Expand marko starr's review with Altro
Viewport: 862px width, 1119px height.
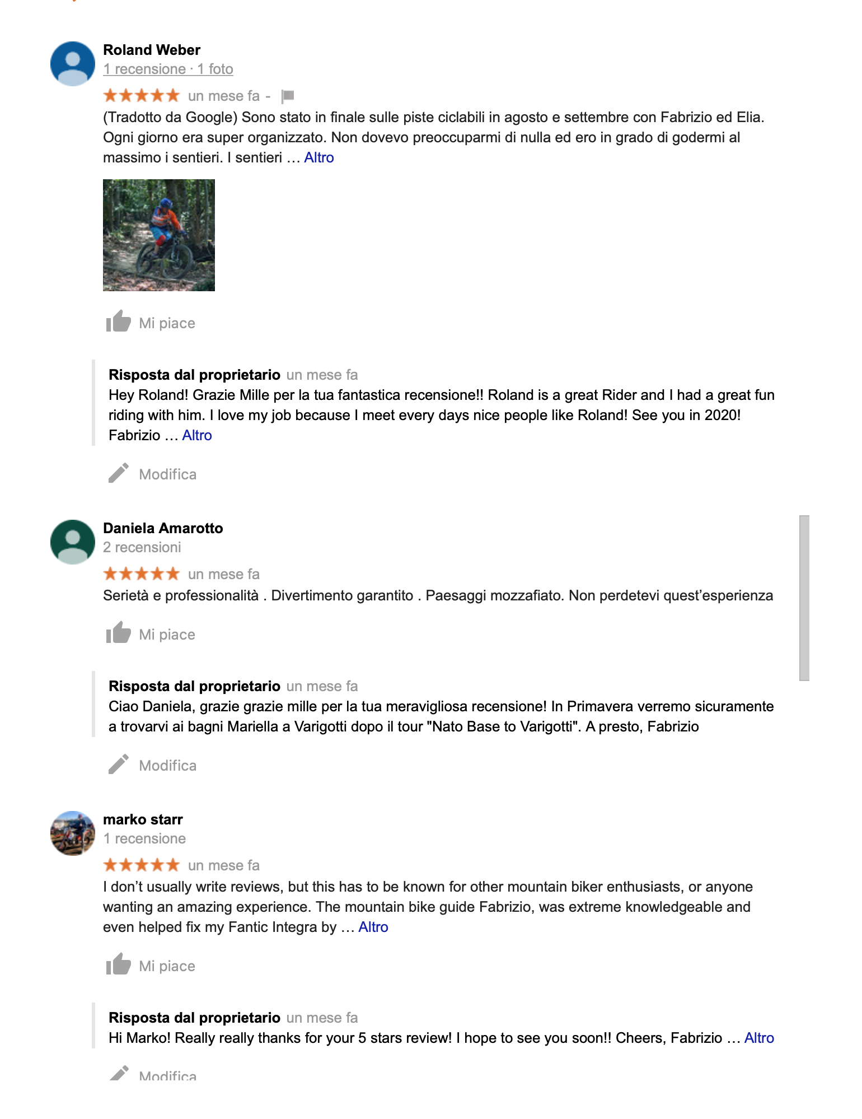(373, 927)
